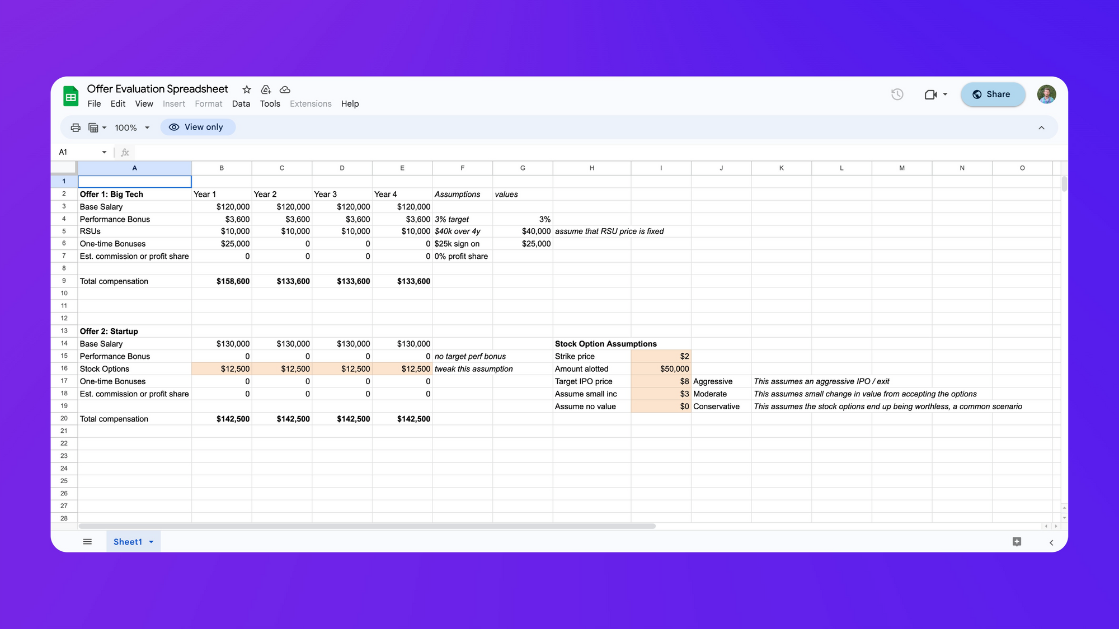Click the Google Sheets home icon
Image resolution: width=1119 pixels, height=629 pixels.
click(70, 96)
